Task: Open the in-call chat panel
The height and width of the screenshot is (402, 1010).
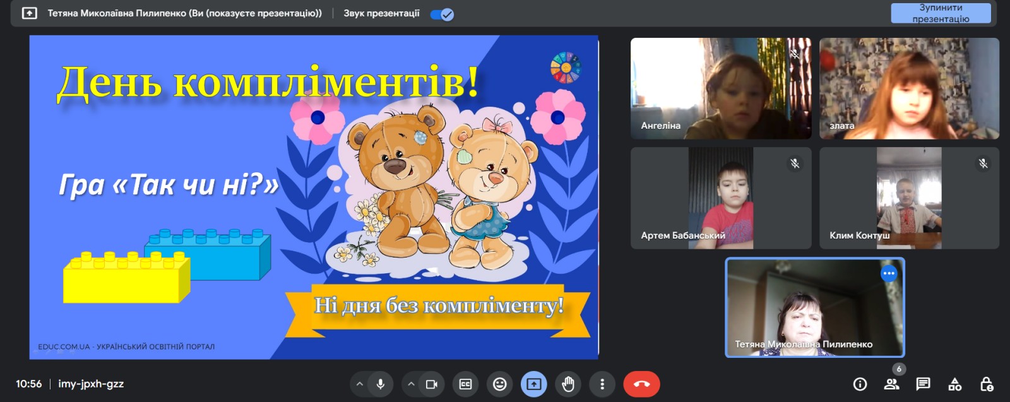Action: tap(923, 384)
